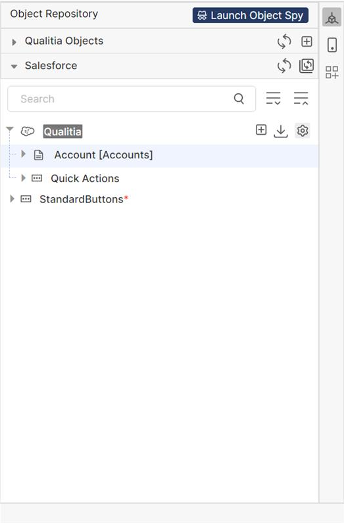The height and width of the screenshot is (523, 344).
Task: Open settings gear for Qualitia node
Action: (x=303, y=130)
